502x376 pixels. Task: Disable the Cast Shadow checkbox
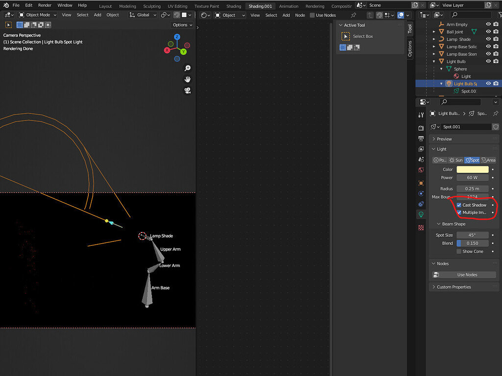(459, 205)
